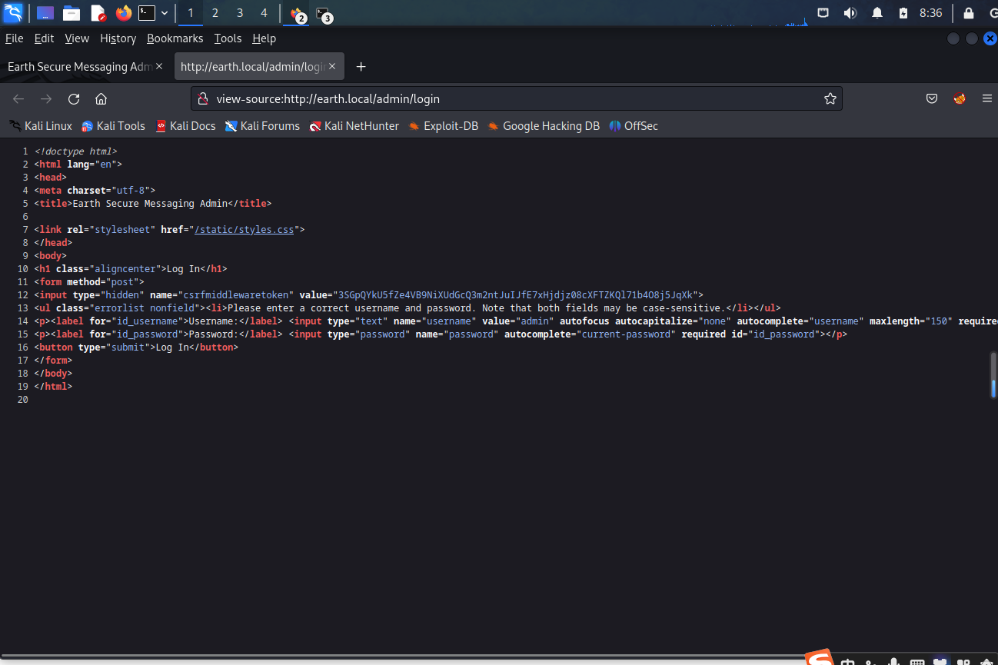Open the Save to Pocket button
The width and height of the screenshot is (998, 665).
point(932,98)
